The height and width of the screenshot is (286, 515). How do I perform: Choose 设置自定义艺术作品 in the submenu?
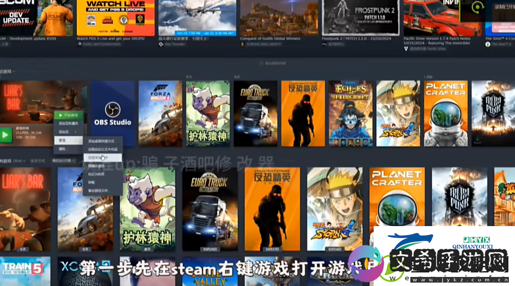point(102,149)
